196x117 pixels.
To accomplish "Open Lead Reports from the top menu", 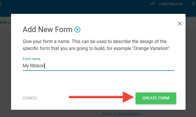I will 170,4.
